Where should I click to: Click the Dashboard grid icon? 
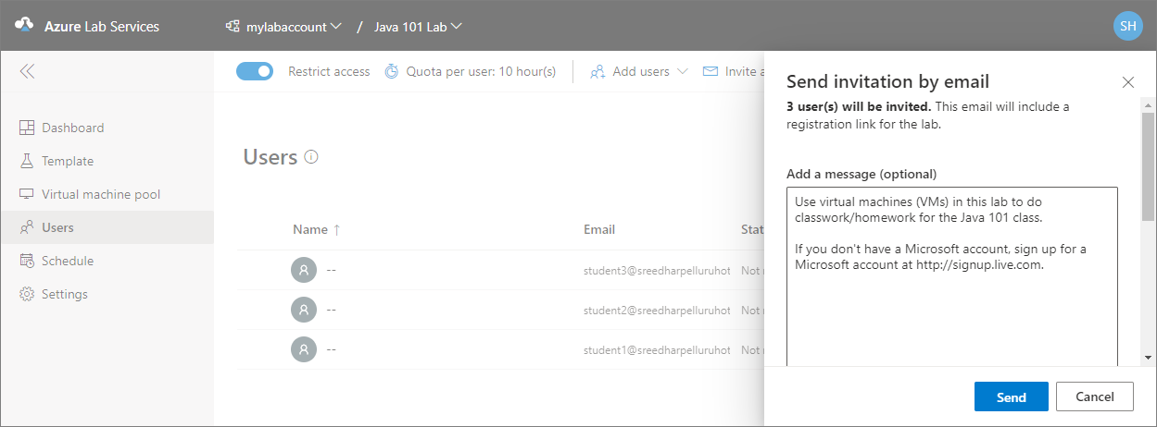pyautogui.click(x=26, y=128)
